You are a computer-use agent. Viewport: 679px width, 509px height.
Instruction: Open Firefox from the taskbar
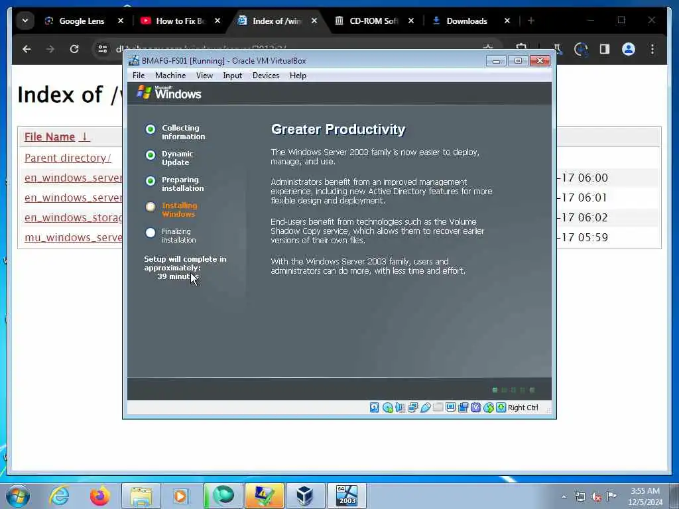click(100, 496)
